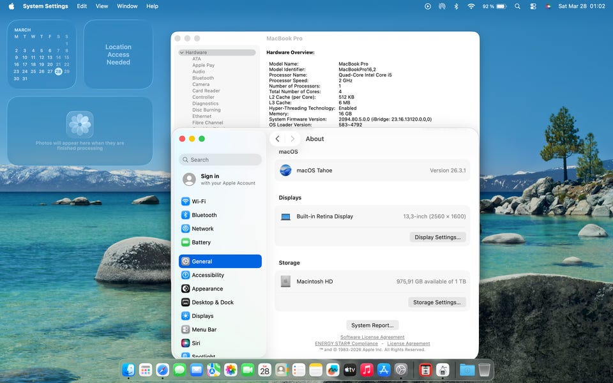
Task: Select Bluetooth in the settings sidebar
Action: coord(204,215)
